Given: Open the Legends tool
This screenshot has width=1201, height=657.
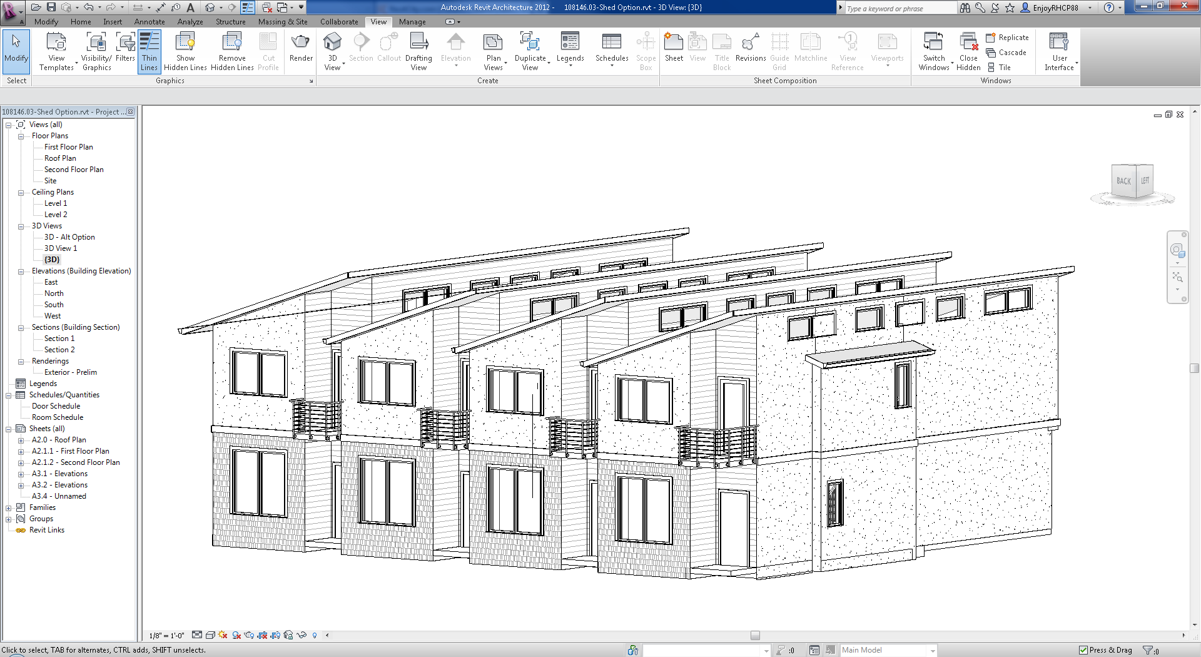Looking at the screenshot, I should pyautogui.click(x=570, y=49).
